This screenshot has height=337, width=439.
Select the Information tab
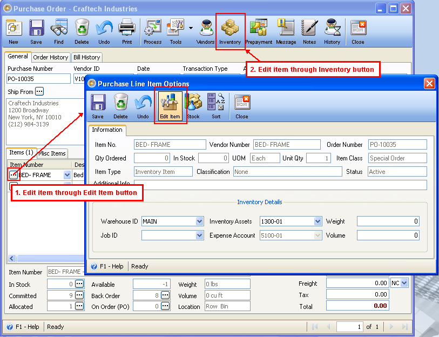coord(107,130)
